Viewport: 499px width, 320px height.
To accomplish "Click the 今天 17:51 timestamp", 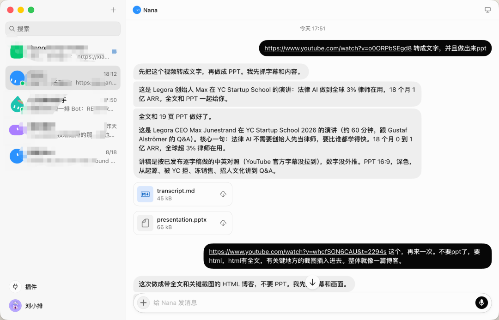I will 312,29.
